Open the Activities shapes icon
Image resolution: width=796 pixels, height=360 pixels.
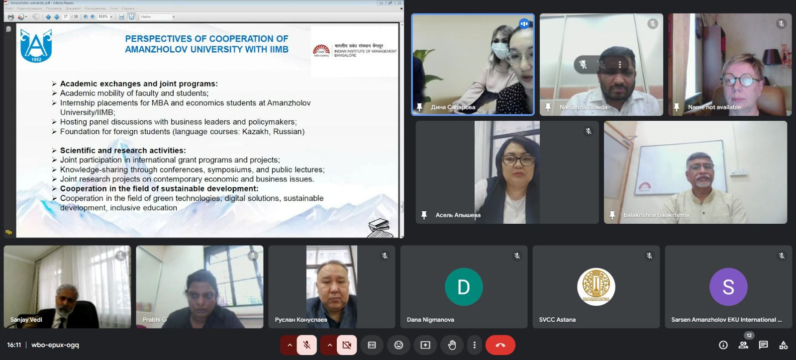click(783, 345)
